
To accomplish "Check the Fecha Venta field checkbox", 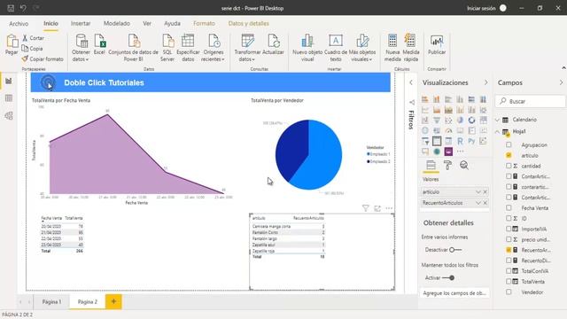I will point(509,208).
